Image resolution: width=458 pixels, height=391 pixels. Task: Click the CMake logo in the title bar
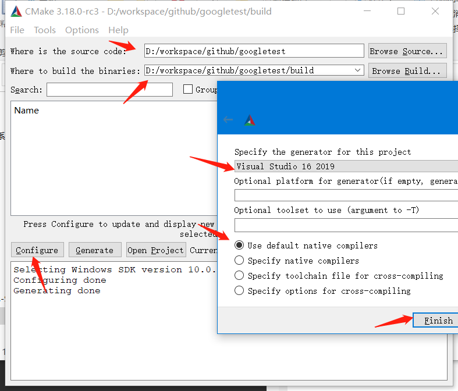16,12
